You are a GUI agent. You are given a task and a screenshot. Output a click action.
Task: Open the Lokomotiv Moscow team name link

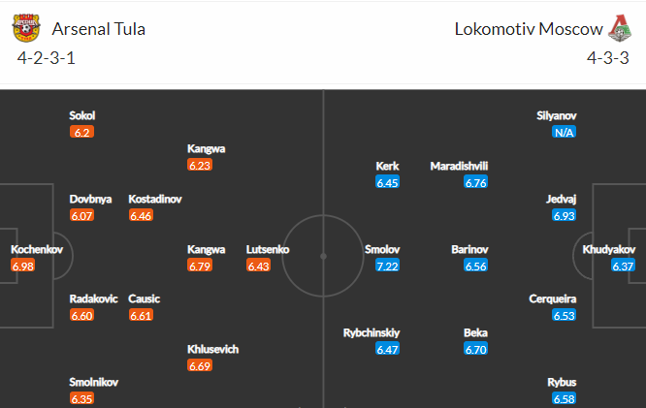529,29
